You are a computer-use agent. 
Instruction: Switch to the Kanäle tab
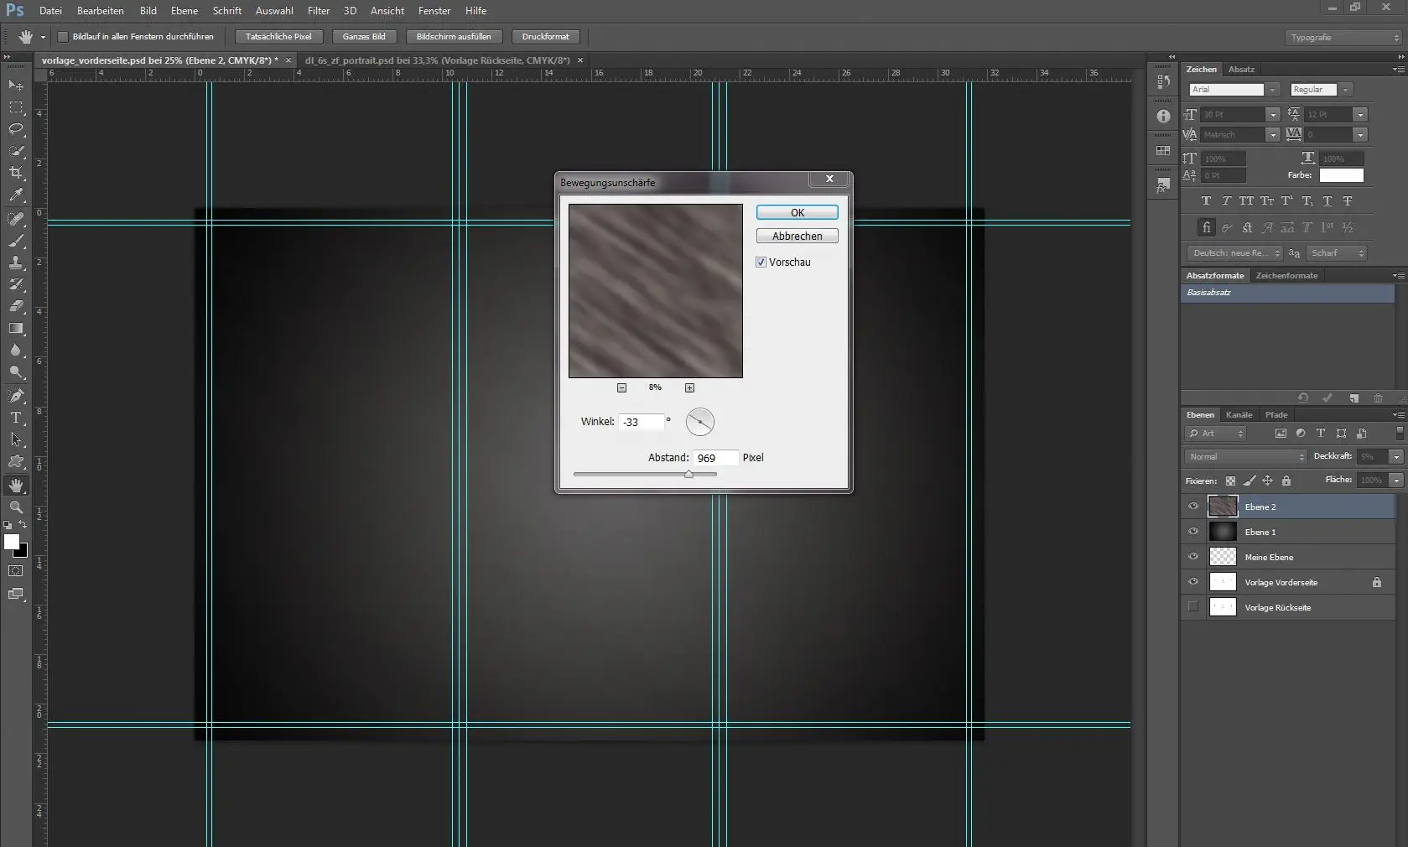tap(1239, 415)
